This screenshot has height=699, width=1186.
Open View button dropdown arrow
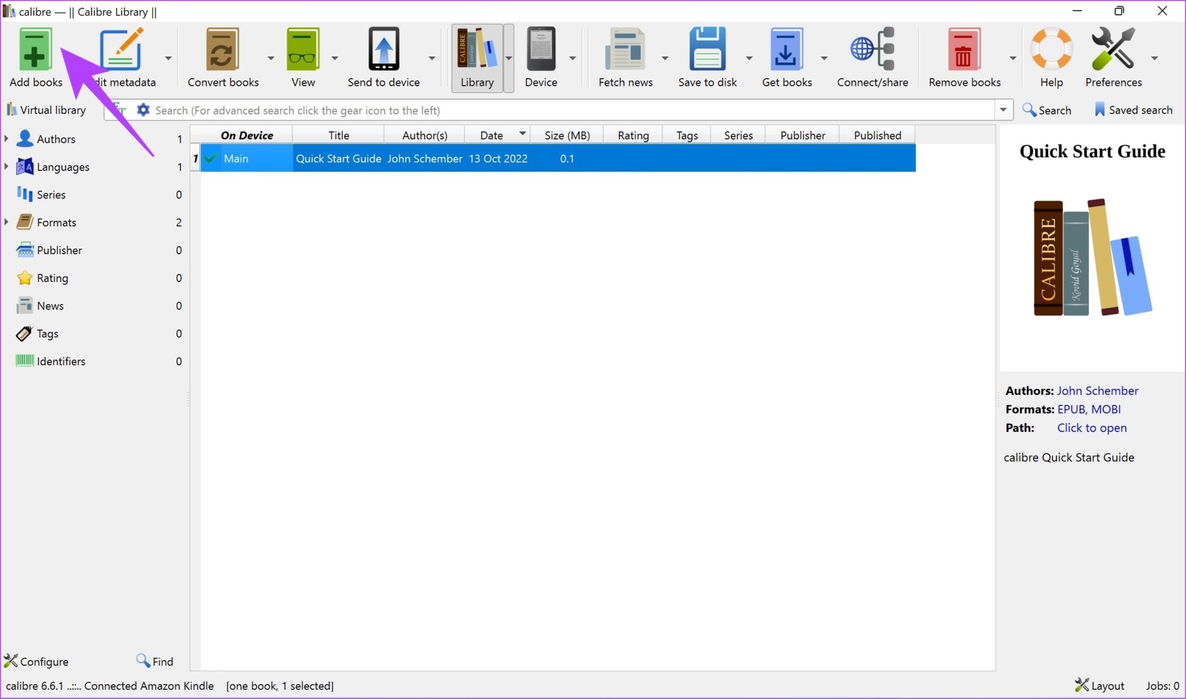(335, 58)
